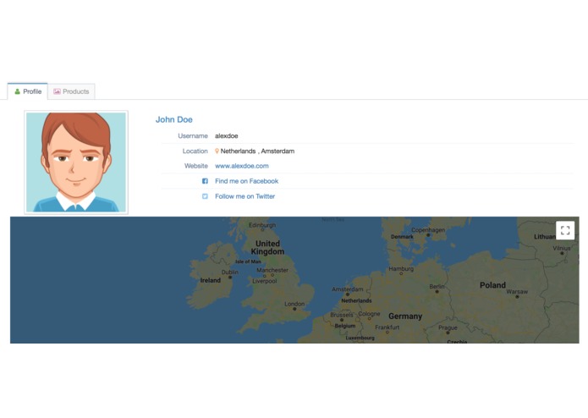Click Isle of Man label on map
Screen dimensions: 588x418
[x=248, y=261]
